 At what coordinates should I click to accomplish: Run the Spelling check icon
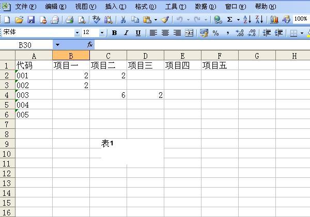(x=96, y=20)
